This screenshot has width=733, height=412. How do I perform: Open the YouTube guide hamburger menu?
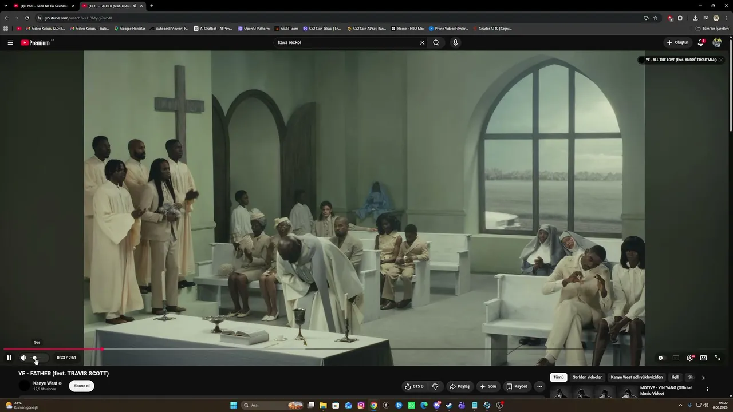pos(10,42)
